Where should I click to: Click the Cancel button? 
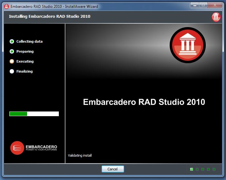[x=113, y=169]
